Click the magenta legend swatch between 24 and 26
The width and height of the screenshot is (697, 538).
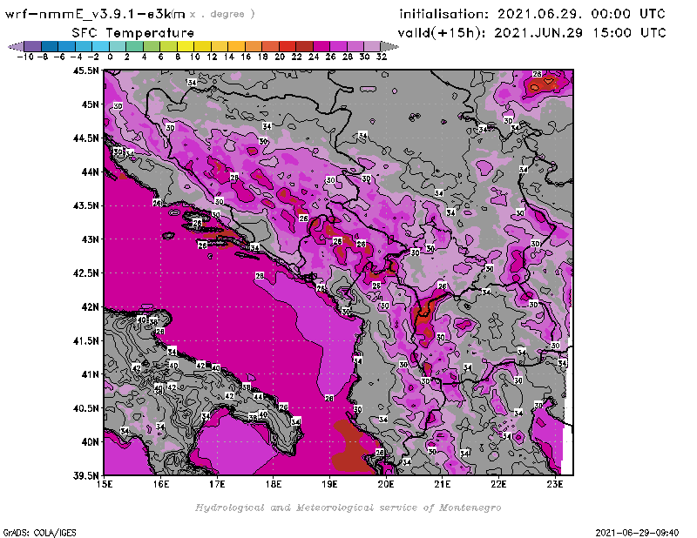(321, 47)
